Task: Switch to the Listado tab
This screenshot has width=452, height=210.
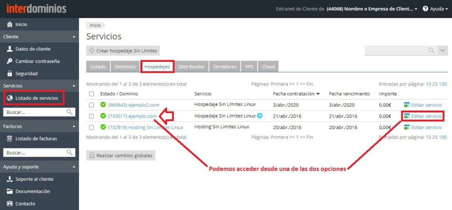Action: pyautogui.click(x=98, y=66)
